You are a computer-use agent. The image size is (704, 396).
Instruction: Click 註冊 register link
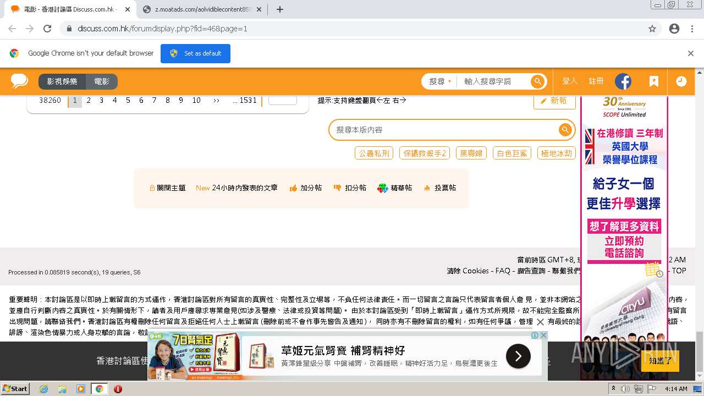point(596,81)
